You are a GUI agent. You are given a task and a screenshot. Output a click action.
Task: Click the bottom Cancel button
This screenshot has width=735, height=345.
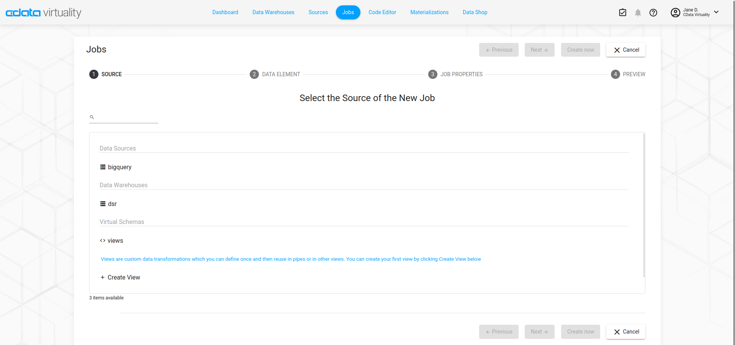tap(625, 332)
